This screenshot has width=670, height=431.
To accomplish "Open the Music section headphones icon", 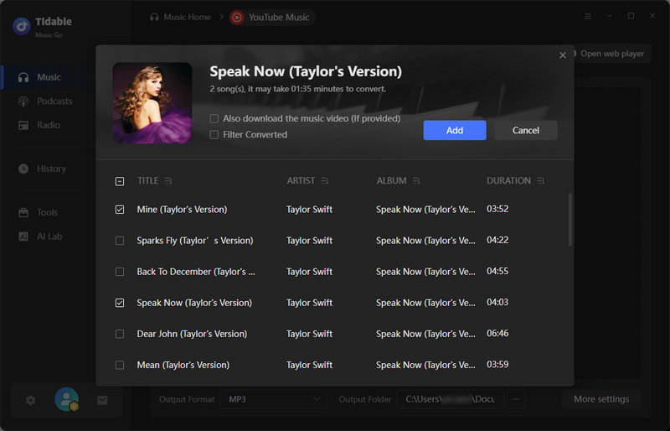I will [x=23, y=77].
